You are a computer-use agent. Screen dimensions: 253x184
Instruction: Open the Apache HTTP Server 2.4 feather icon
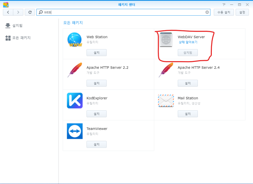click(166, 70)
